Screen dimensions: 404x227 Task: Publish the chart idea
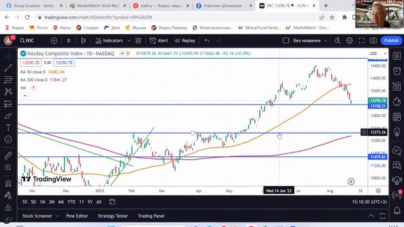(391, 40)
